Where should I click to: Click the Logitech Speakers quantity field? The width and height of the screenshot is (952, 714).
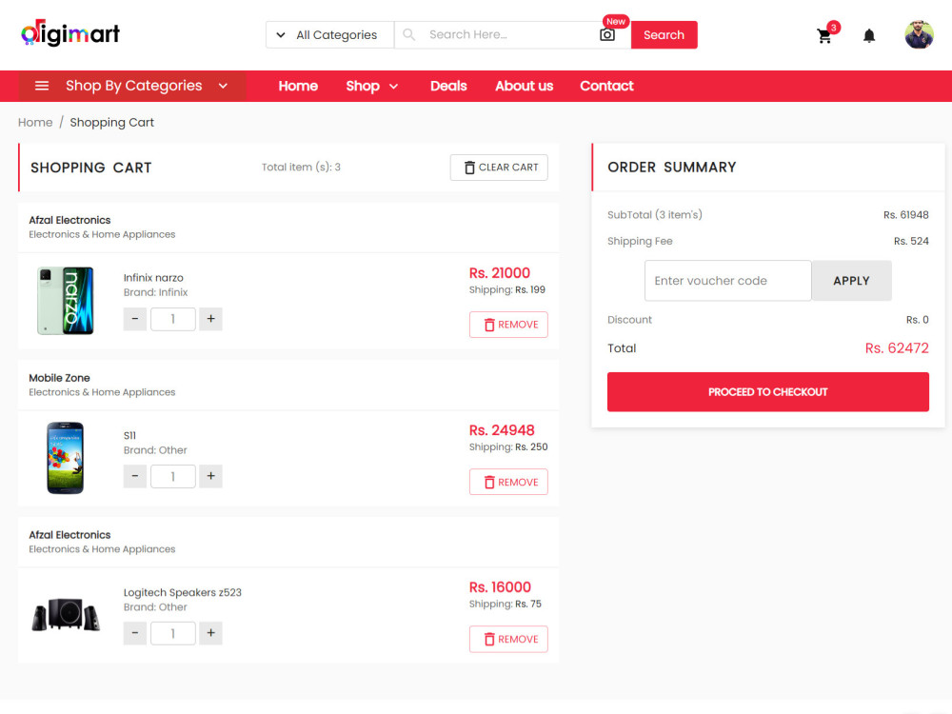(x=173, y=633)
